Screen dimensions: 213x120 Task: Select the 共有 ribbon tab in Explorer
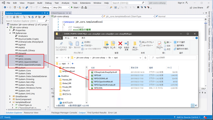75,38
